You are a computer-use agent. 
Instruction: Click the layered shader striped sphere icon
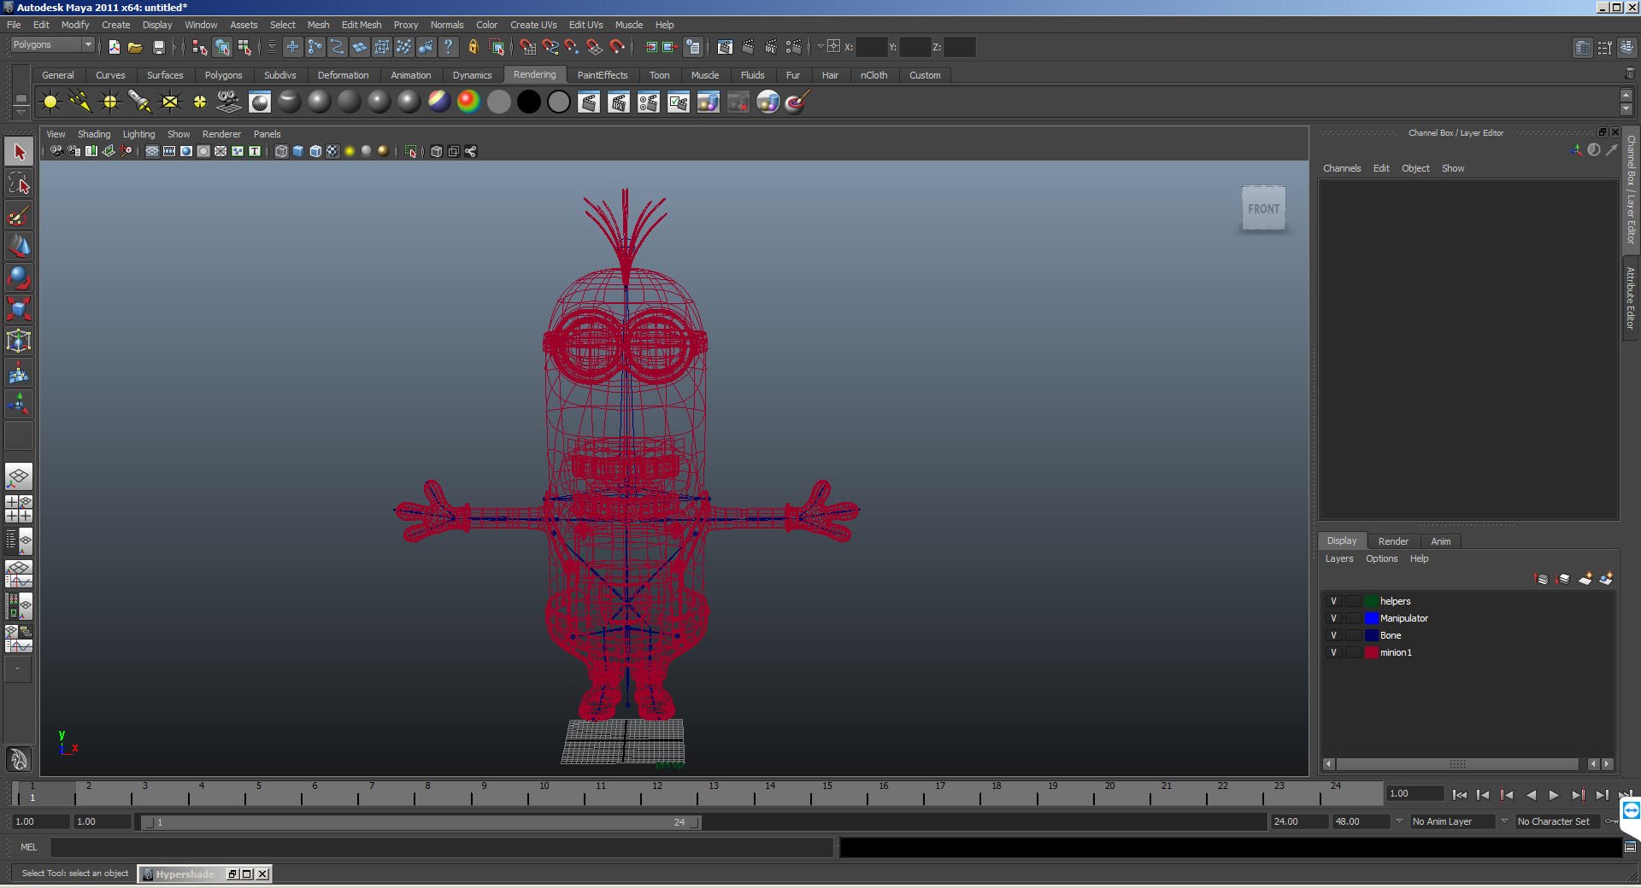tap(438, 102)
